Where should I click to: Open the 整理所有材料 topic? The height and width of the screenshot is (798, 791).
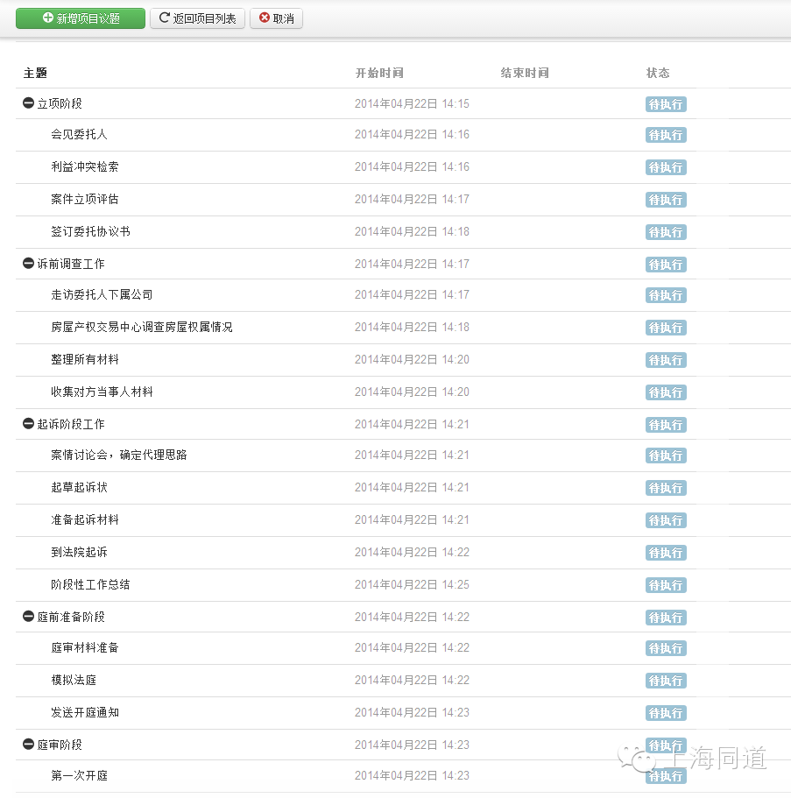[84, 359]
